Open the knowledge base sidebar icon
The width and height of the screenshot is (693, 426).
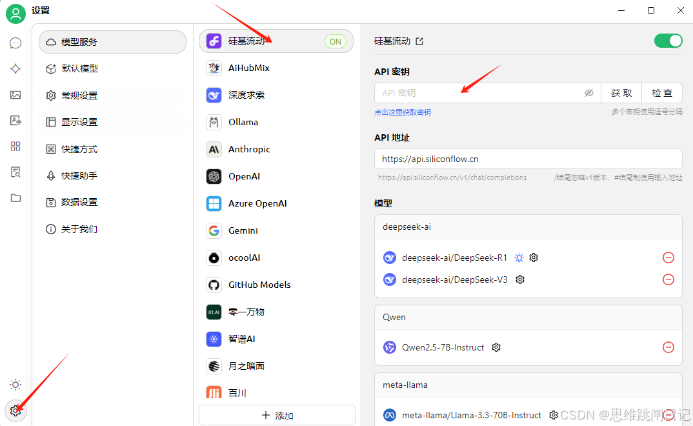15,172
